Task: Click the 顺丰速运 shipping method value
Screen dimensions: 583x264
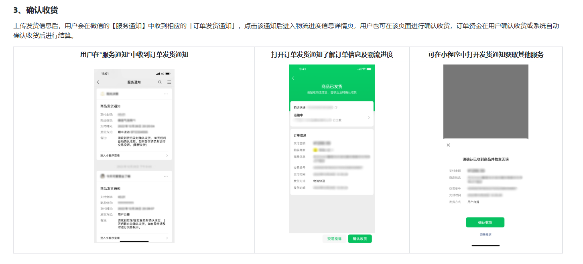Action: 123,132
